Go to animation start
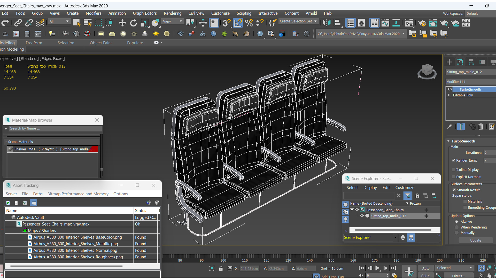Viewport: 496px width, 279px height. pyautogui.click(x=361, y=268)
